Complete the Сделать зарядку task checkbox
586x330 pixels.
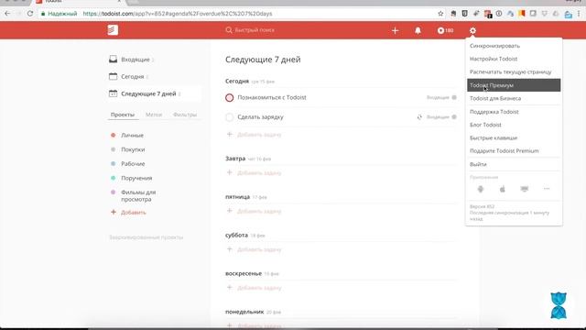click(x=230, y=117)
